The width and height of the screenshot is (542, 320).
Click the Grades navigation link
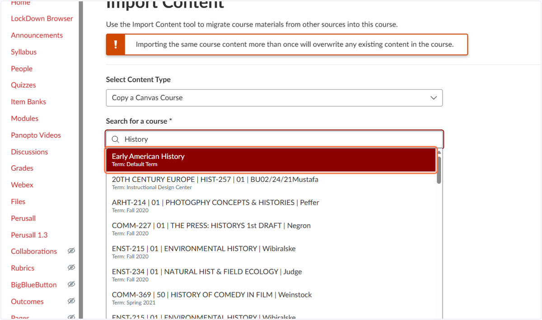[x=22, y=168]
